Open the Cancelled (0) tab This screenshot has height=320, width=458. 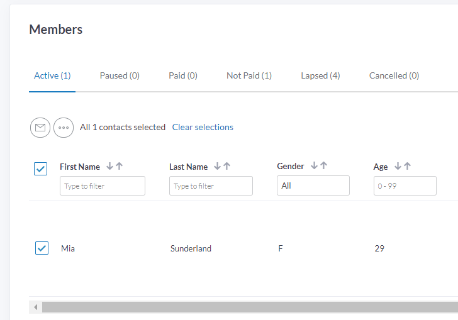coord(394,75)
